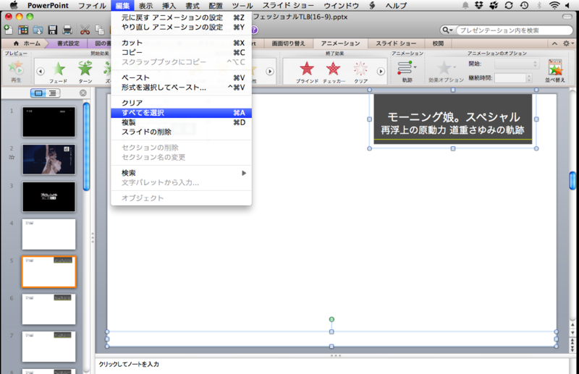Close the slide navigation pane
579x374 pixels.
(x=83, y=93)
